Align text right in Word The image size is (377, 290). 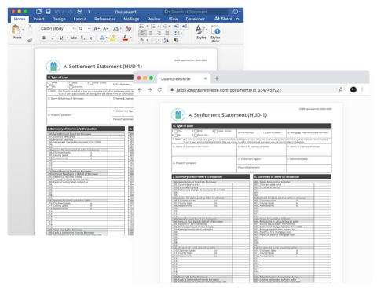click(x=159, y=33)
